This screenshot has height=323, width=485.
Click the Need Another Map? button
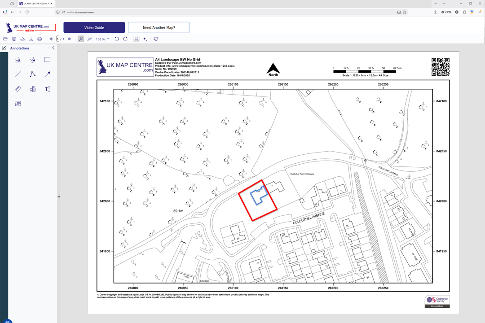coord(159,27)
